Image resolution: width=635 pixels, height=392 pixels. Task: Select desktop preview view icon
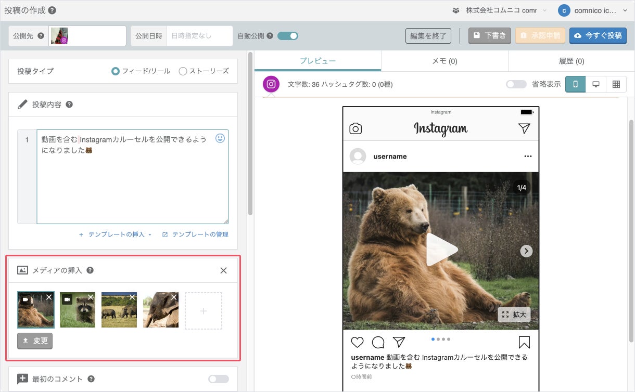pos(596,84)
